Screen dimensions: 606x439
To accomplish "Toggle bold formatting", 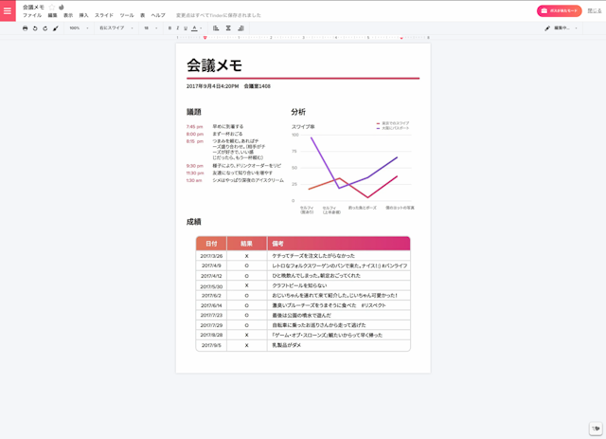I will [x=169, y=28].
